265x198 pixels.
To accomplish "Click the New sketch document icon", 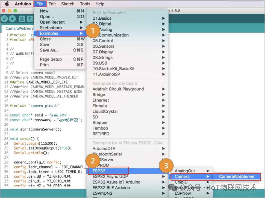I will 22,19.
